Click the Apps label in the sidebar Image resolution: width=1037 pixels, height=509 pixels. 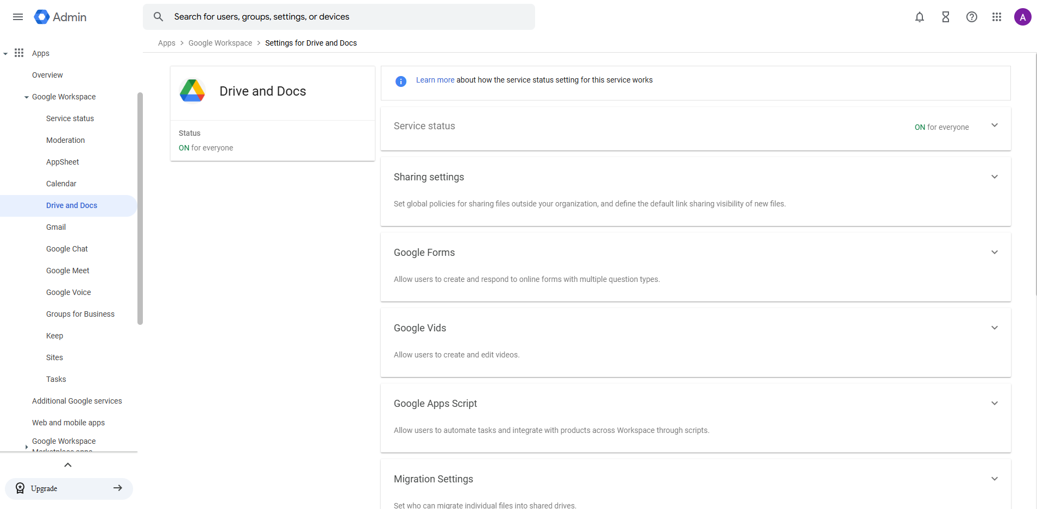[41, 53]
